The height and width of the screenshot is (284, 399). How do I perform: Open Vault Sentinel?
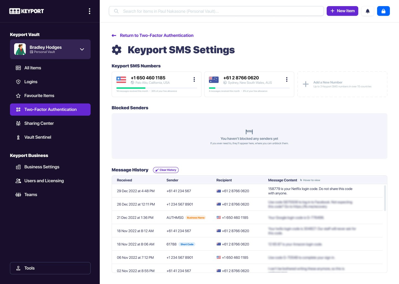tap(50, 137)
